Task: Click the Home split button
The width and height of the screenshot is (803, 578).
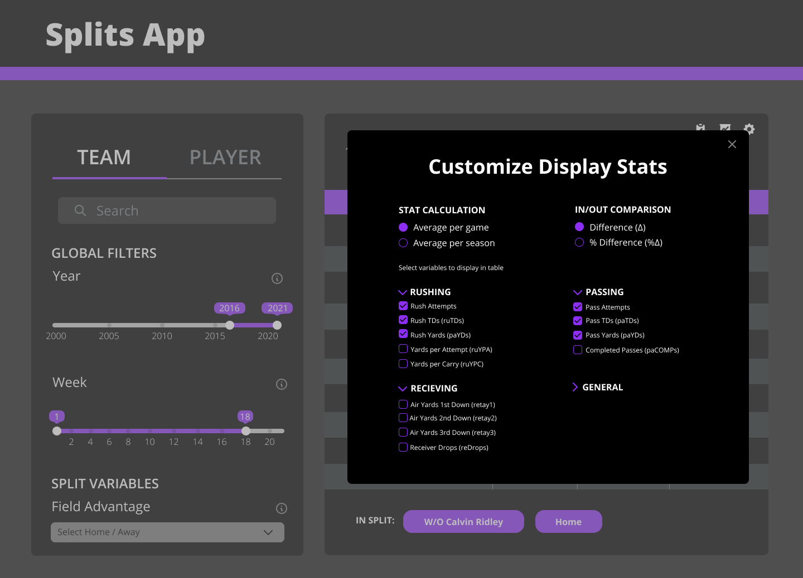Action: click(568, 522)
